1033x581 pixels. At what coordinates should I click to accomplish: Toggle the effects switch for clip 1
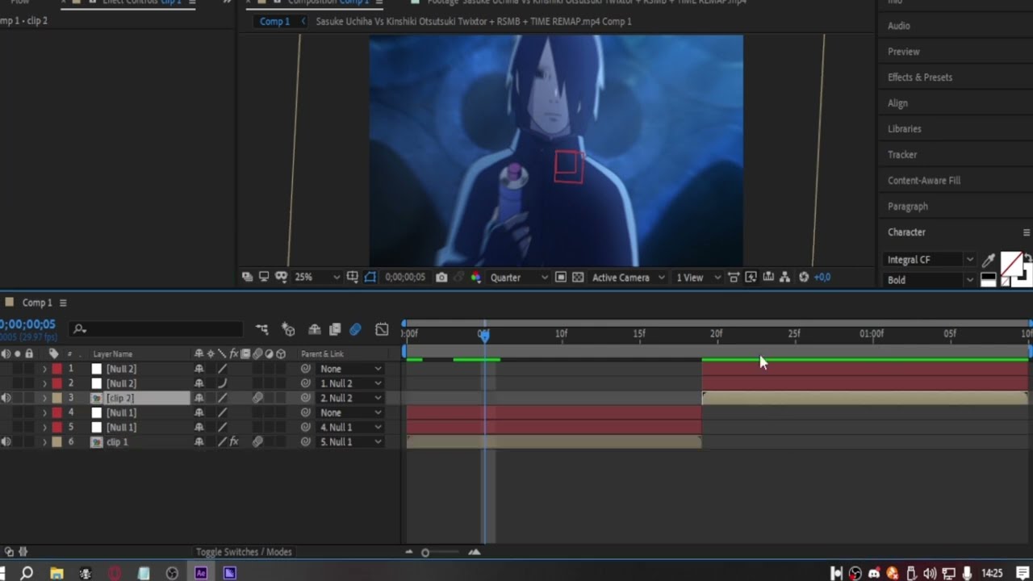click(x=234, y=442)
